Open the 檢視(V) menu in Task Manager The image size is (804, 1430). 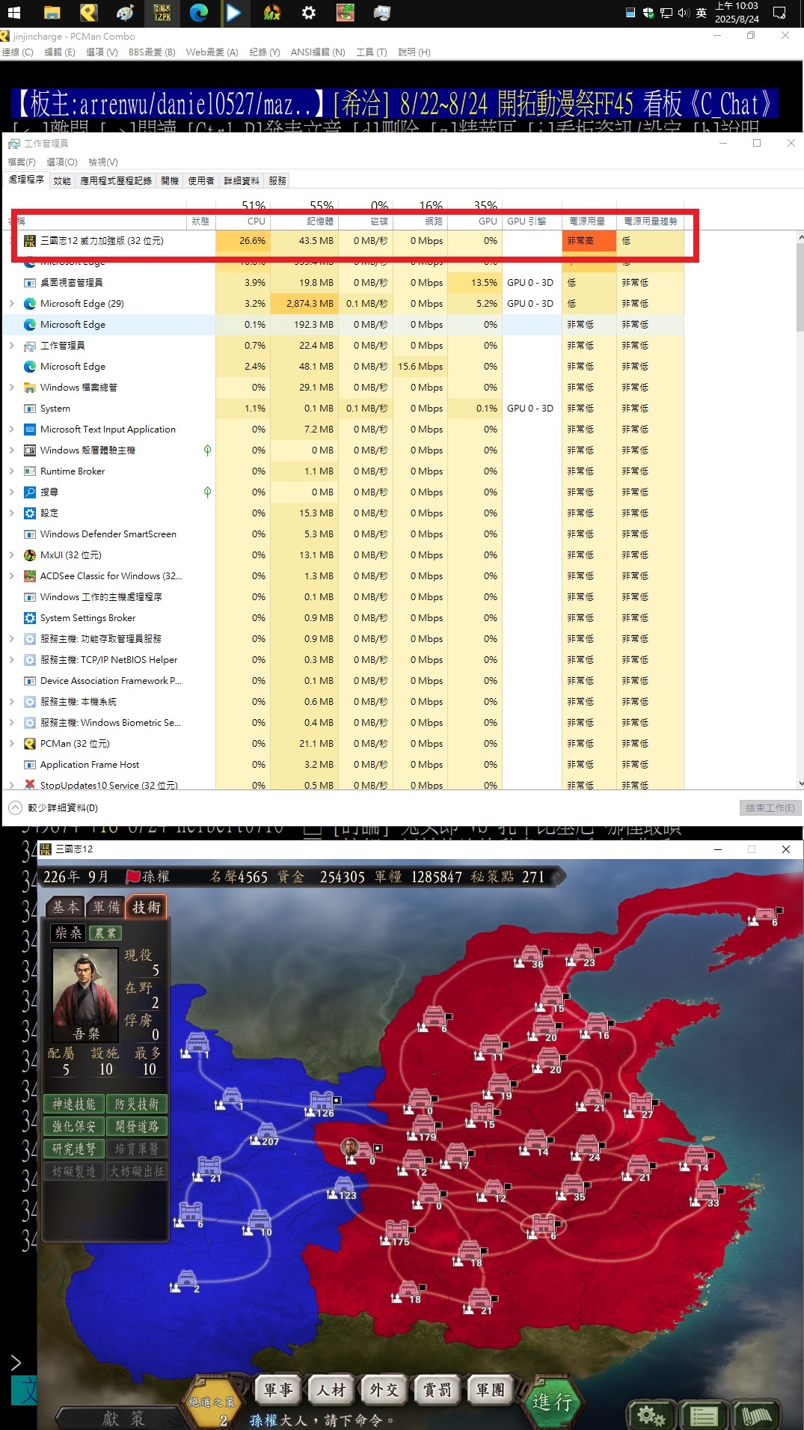102,162
